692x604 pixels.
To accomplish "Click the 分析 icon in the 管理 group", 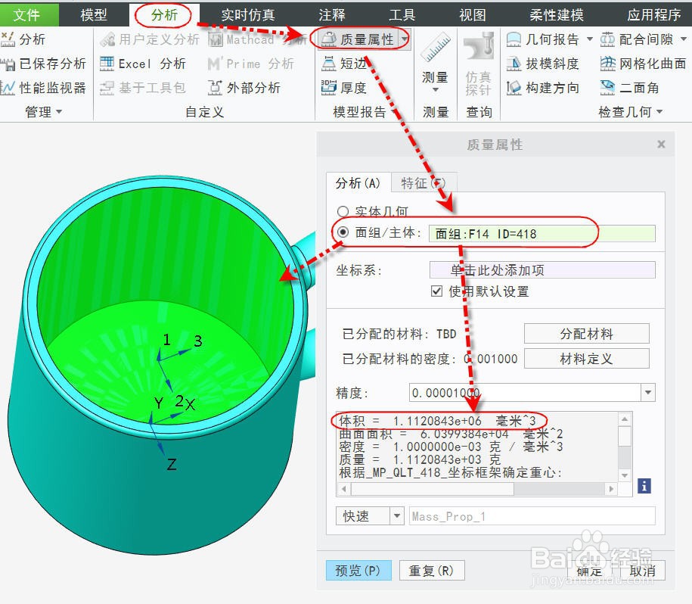I will 8,39.
